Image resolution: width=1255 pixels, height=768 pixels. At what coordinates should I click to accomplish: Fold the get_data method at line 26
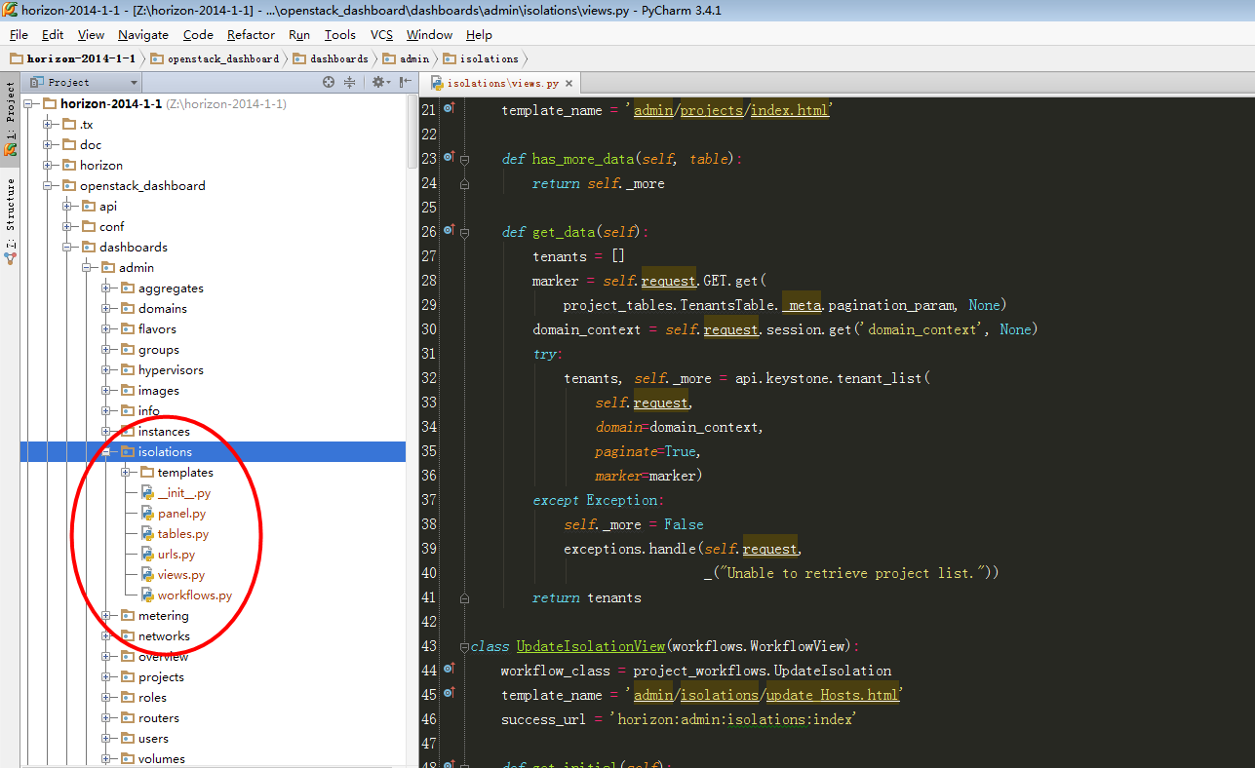point(464,232)
